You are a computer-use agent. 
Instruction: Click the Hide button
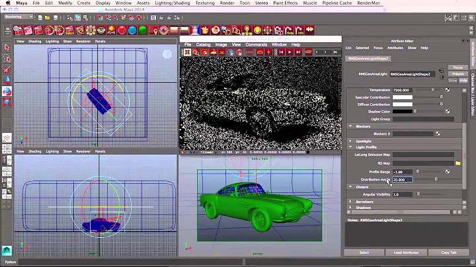click(463, 81)
